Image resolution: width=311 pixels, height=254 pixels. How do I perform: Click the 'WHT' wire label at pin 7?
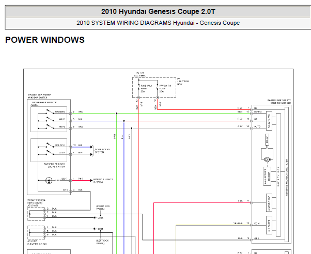pos(81,152)
